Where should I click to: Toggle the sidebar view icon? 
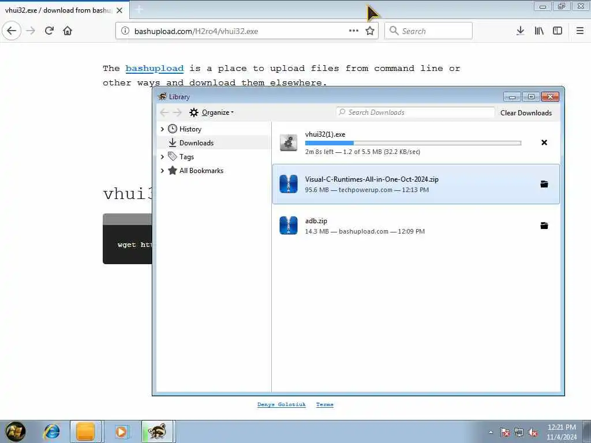(x=558, y=31)
